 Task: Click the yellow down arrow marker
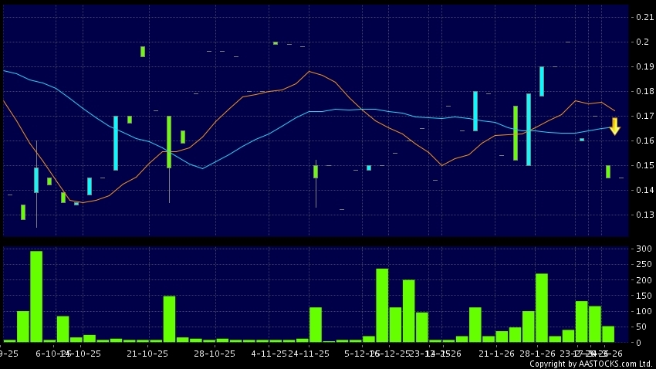[614, 127]
